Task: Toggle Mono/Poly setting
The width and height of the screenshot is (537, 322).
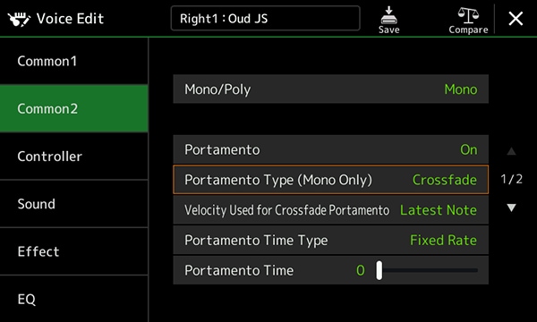Action: tap(330, 89)
